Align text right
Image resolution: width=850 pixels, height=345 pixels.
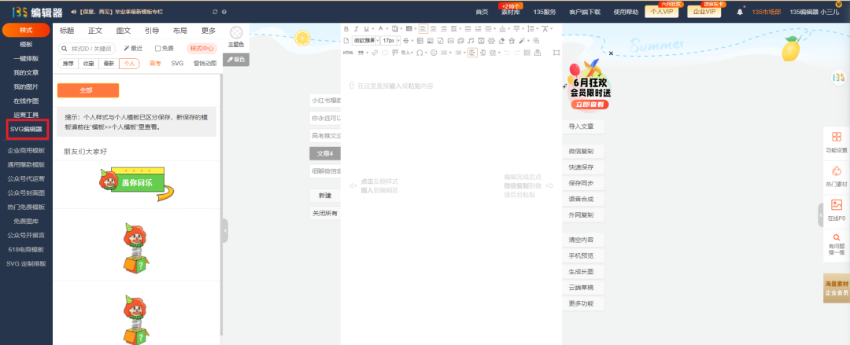[443, 29]
